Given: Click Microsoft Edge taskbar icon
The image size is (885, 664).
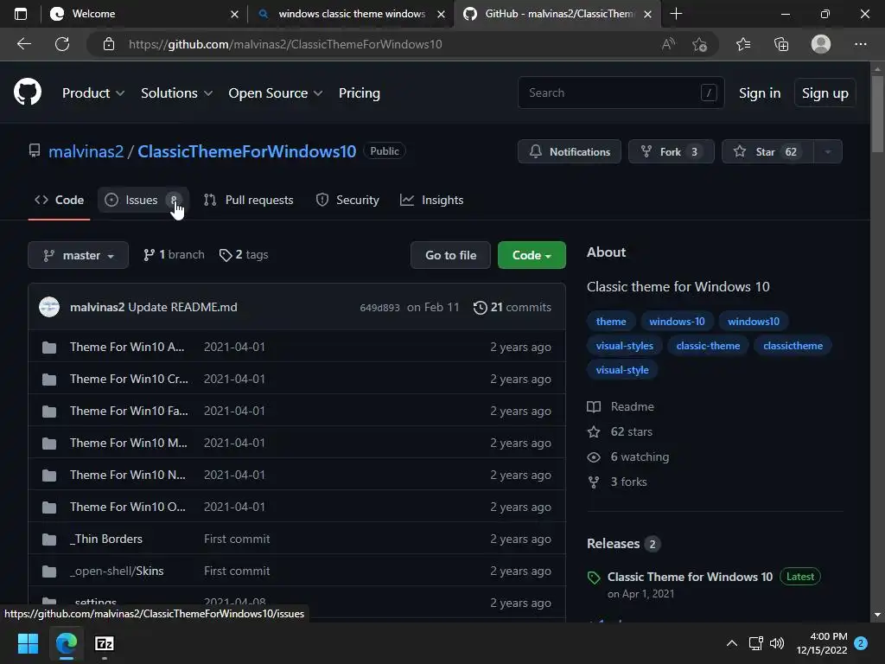Looking at the screenshot, I should (66, 643).
